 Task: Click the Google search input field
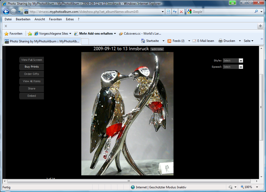click(221, 12)
